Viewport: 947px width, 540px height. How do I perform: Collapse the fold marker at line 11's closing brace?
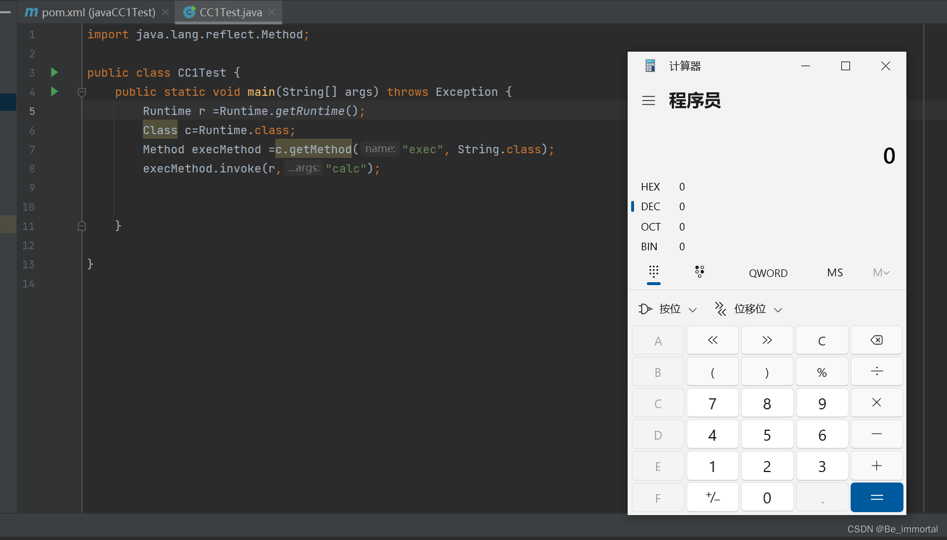82,226
